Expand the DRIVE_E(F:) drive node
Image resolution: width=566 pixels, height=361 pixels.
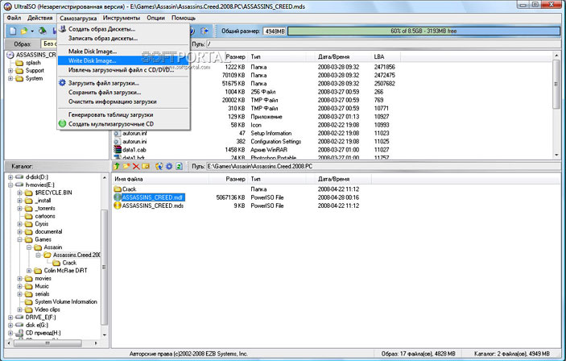pyautogui.click(x=10, y=317)
